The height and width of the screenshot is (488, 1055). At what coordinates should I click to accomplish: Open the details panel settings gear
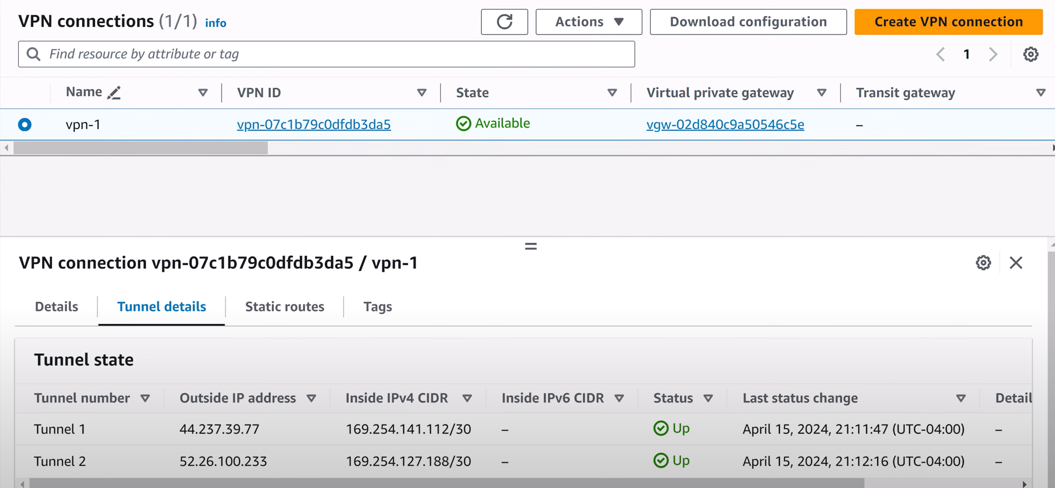pyautogui.click(x=983, y=263)
